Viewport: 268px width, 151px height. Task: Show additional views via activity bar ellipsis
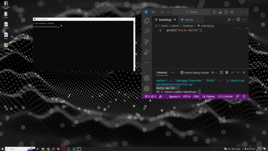coord(147,62)
